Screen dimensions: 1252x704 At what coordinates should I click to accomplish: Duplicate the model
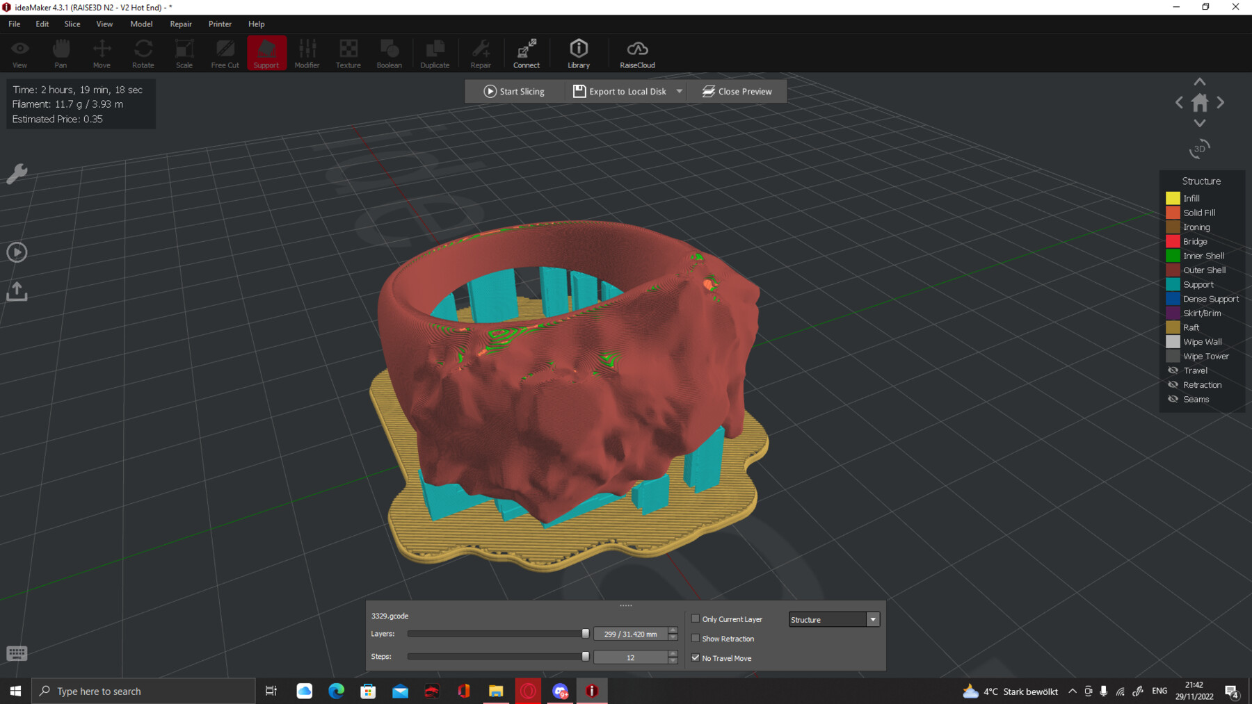(435, 52)
